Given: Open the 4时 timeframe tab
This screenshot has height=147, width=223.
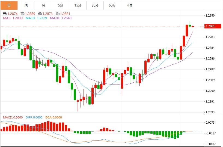Looking at the screenshot, I should pyautogui.click(x=129, y=5).
